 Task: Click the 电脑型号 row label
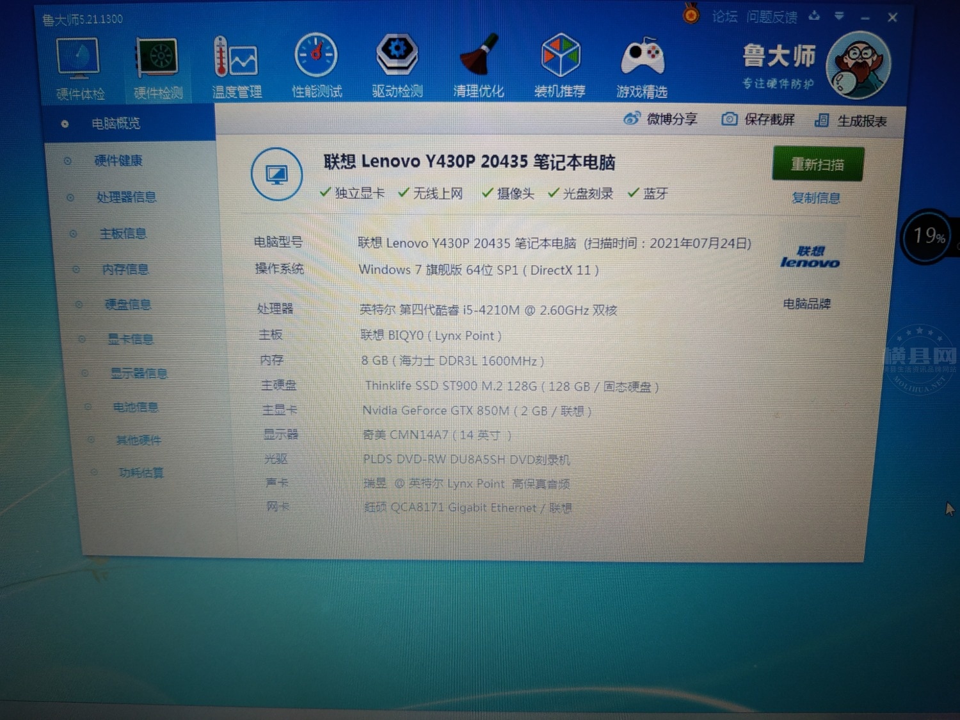pyautogui.click(x=278, y=242)
